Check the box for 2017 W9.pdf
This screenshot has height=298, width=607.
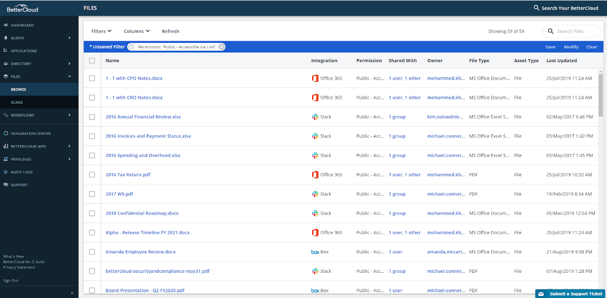coord(92,194)
